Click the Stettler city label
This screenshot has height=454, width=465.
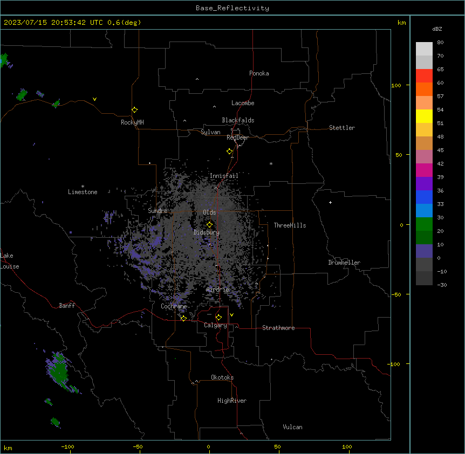342,128
